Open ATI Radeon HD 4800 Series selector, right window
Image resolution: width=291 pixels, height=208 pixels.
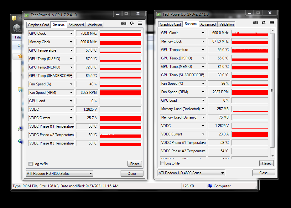[191, 173]
